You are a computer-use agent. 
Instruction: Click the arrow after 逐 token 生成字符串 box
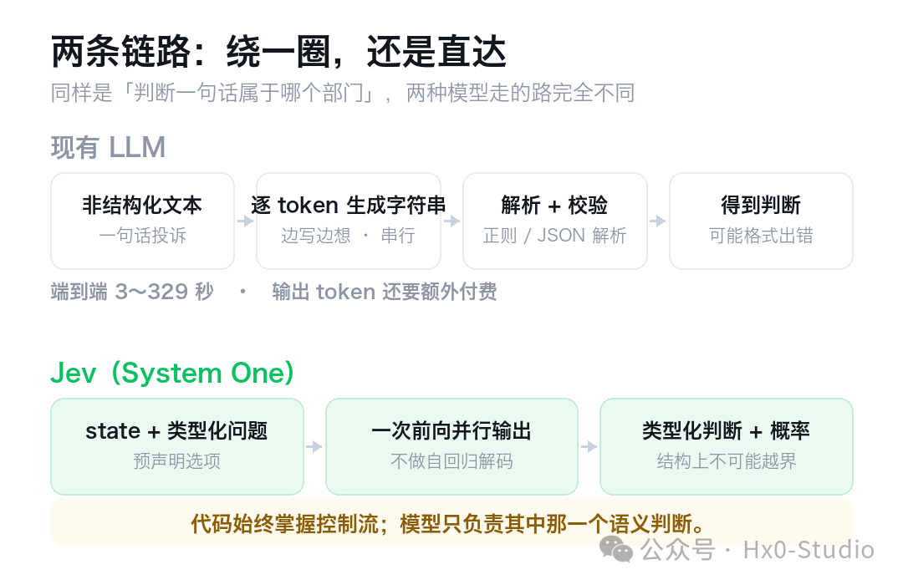[451, 221]
